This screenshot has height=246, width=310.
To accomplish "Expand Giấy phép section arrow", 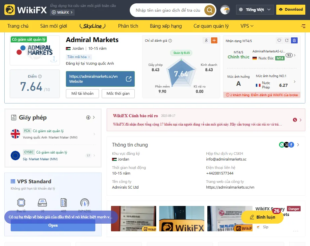I will click(94, 117).
